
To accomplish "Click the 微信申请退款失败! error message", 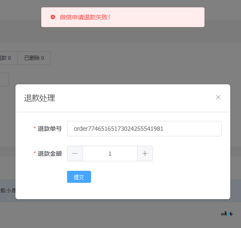I will coord(85,17).
